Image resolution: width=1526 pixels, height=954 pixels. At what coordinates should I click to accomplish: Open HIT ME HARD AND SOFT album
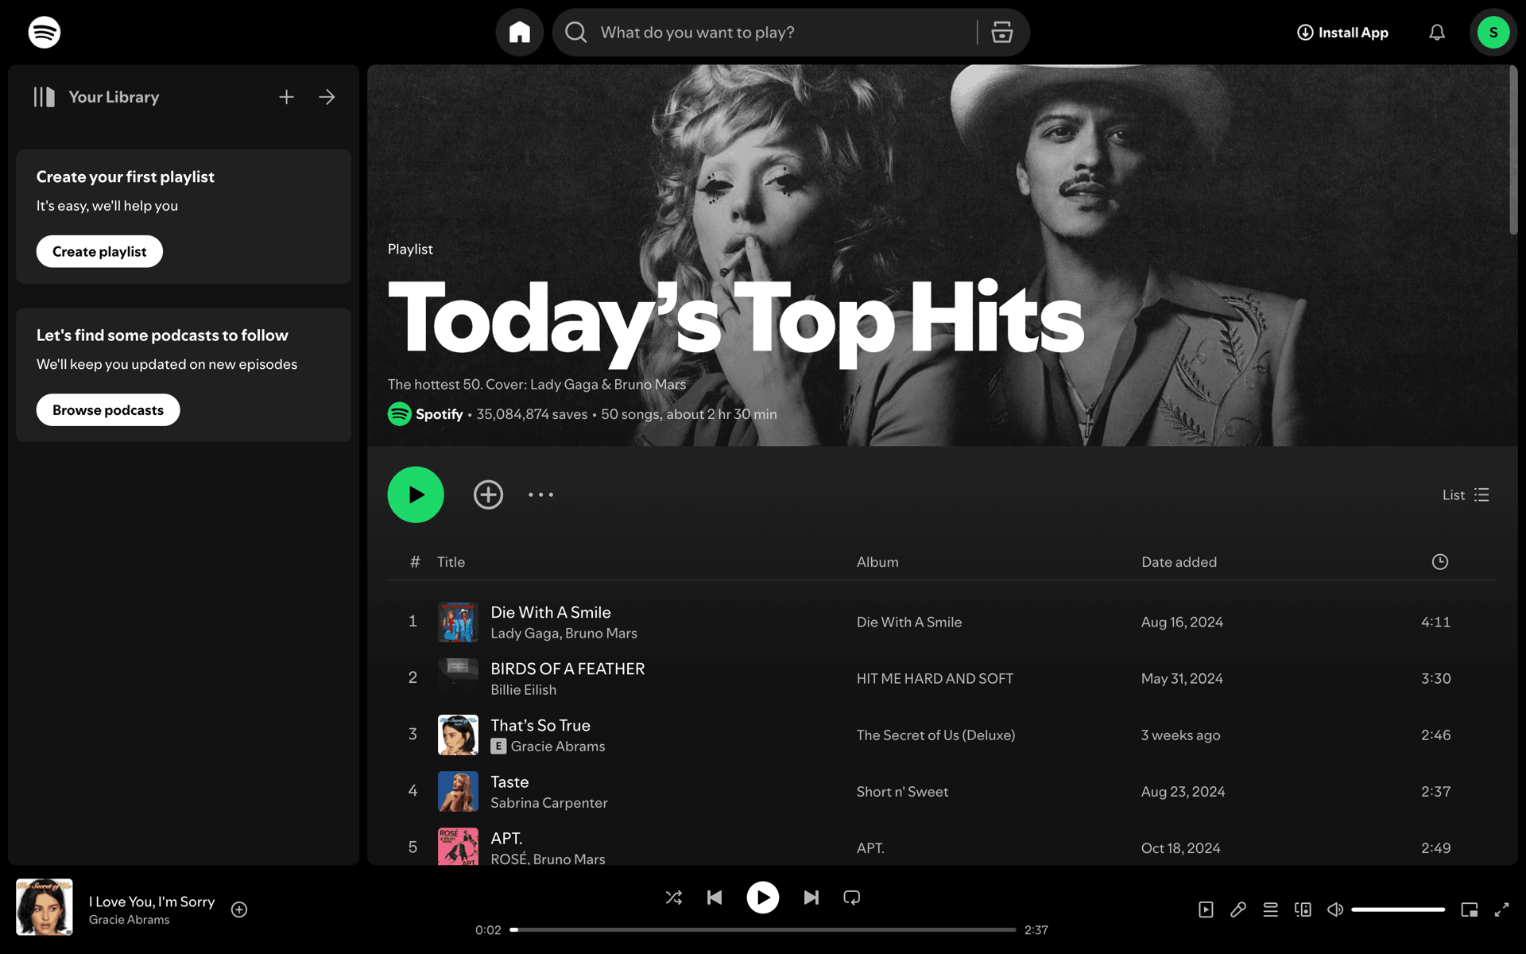[x=935, y=679]
